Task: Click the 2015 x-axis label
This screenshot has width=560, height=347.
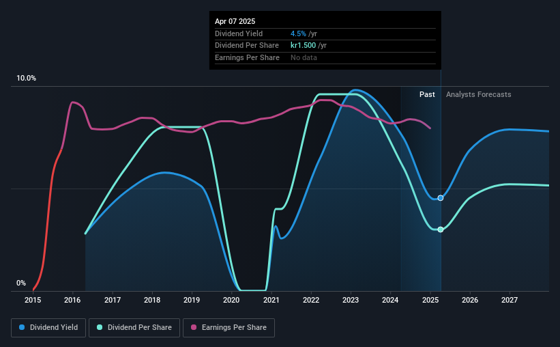Action: tap(33, 300)
